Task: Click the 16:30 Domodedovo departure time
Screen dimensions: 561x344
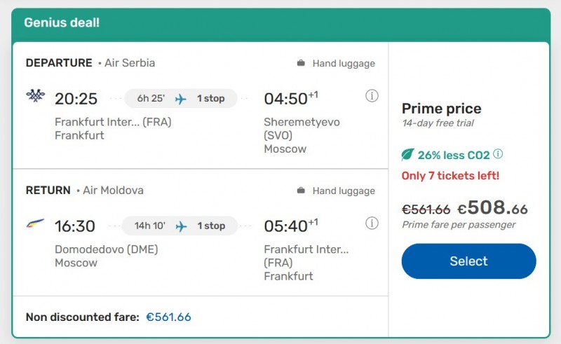Action: pyautogui.click(x=75, y=226)
